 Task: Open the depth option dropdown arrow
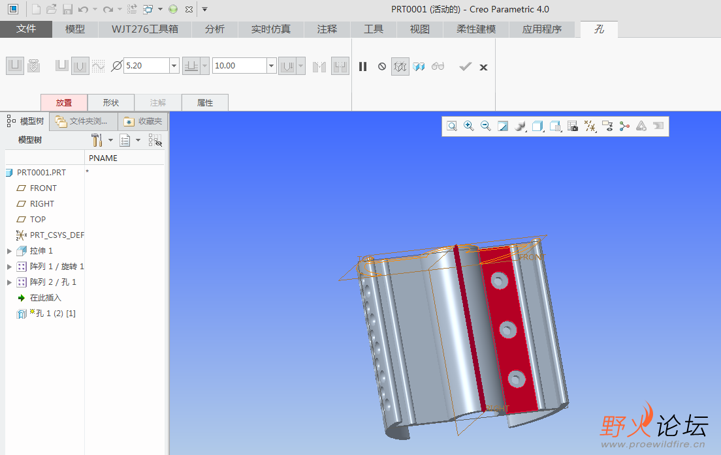(205, 66)
